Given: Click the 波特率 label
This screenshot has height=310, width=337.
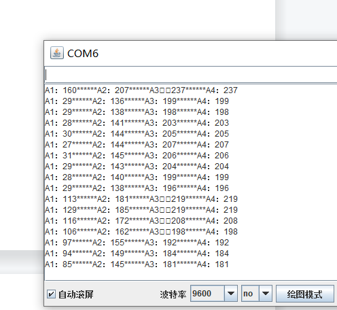Looking at the screenshot, I should pos(173,294).
